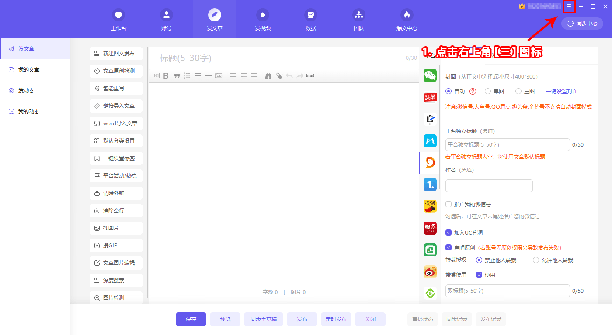Click the find (binoculars) icon in the toolbar
This screenshot has height=335, width=612.
268,75
